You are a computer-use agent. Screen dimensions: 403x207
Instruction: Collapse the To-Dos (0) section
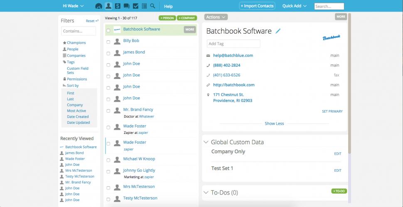(x=206, y=192)
